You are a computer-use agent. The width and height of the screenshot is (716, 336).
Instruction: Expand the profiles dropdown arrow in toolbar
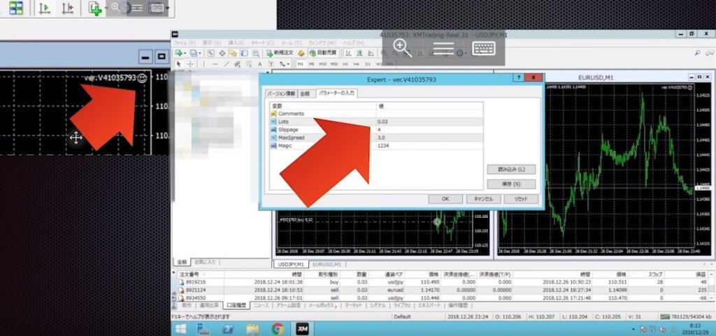point(201,53)
